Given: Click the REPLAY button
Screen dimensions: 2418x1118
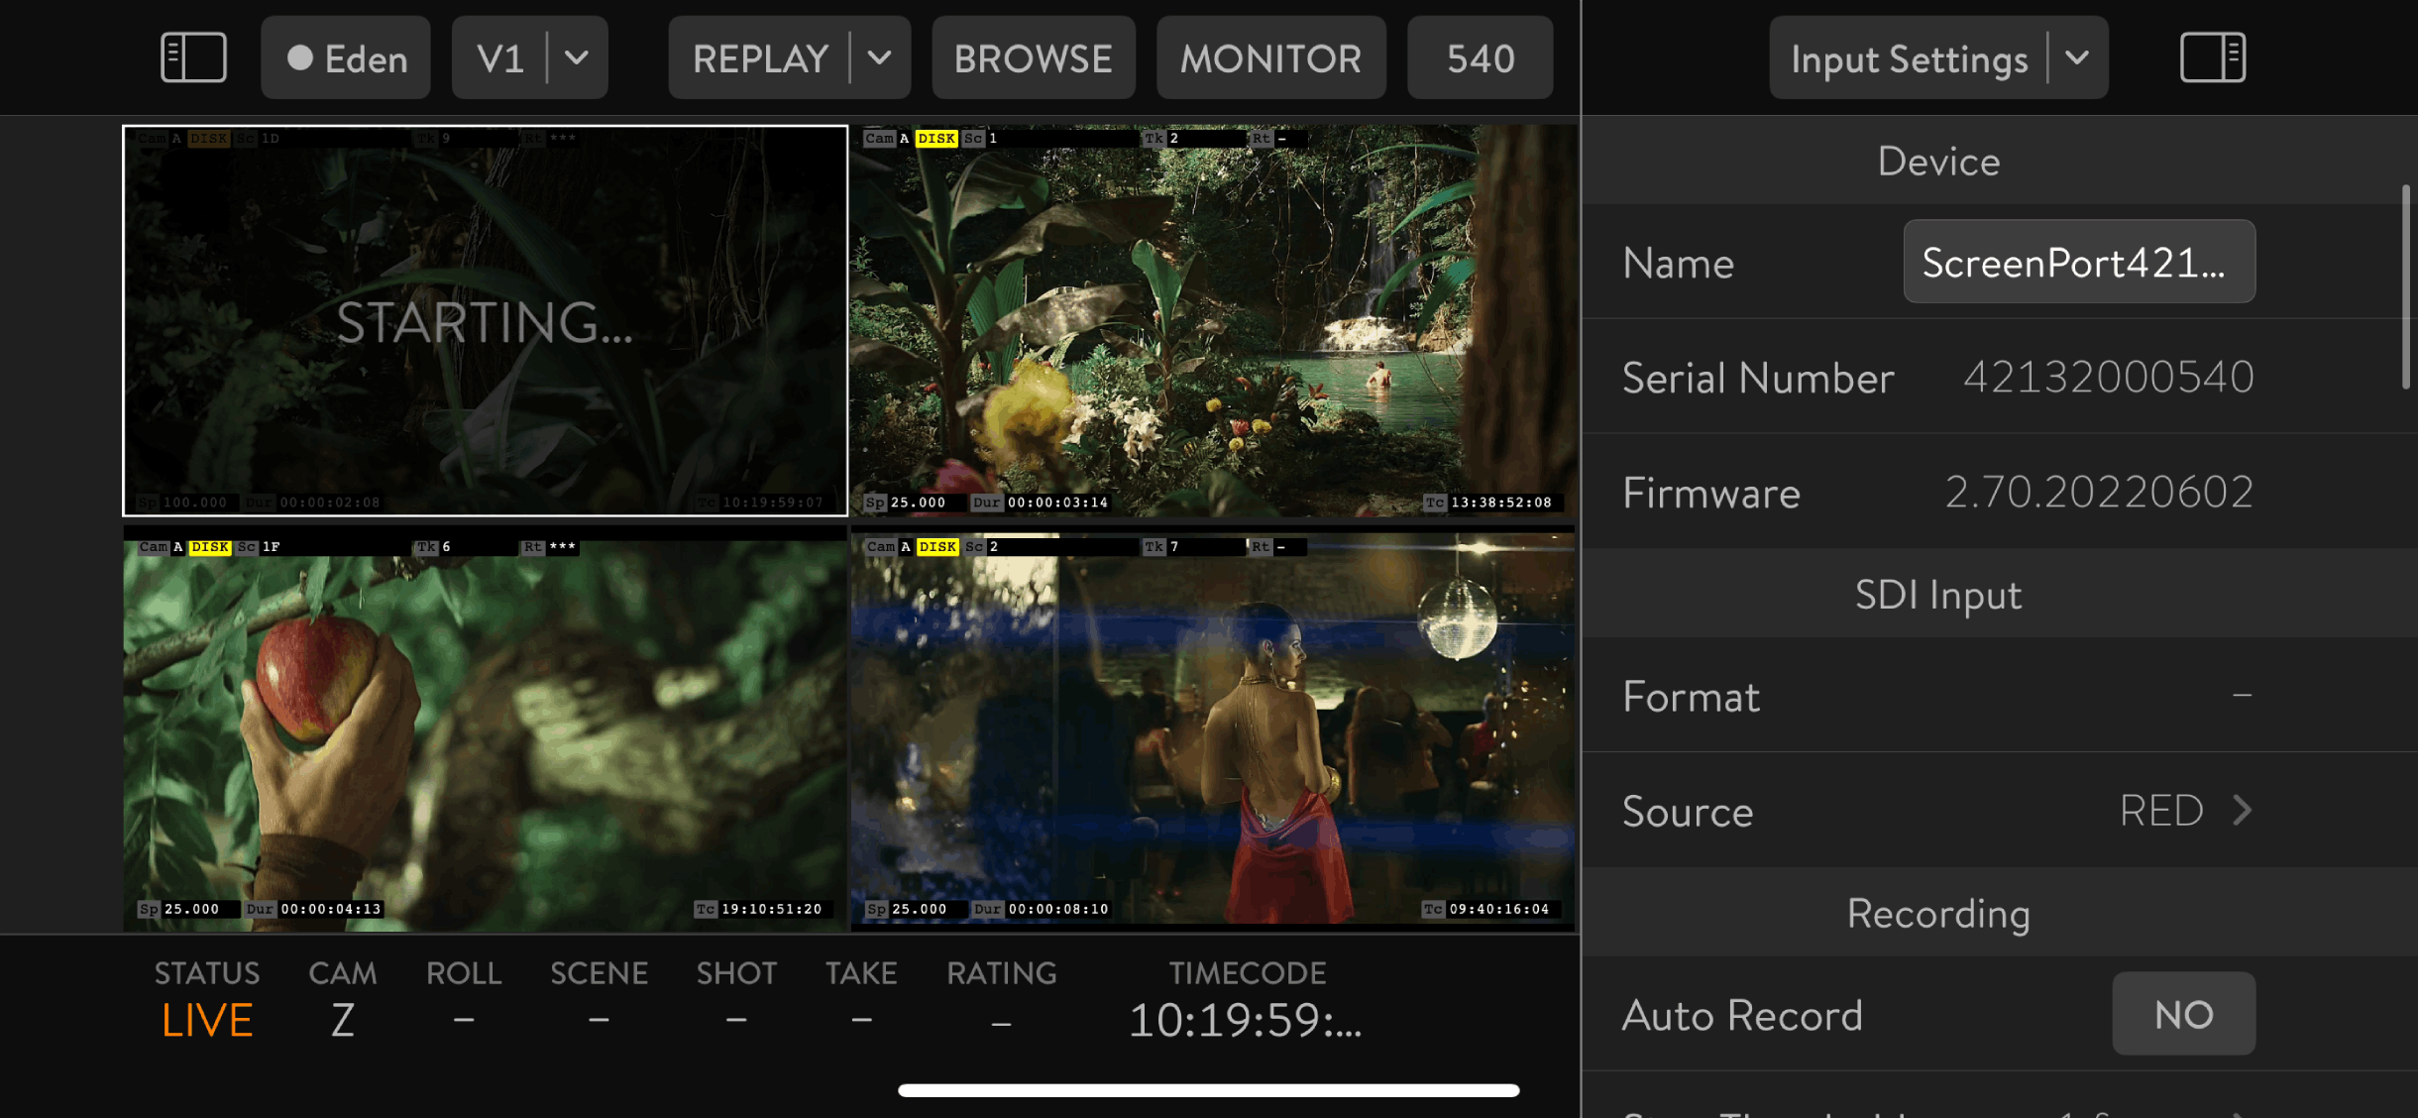Looking at the screenshot, I should pos(760,57).
